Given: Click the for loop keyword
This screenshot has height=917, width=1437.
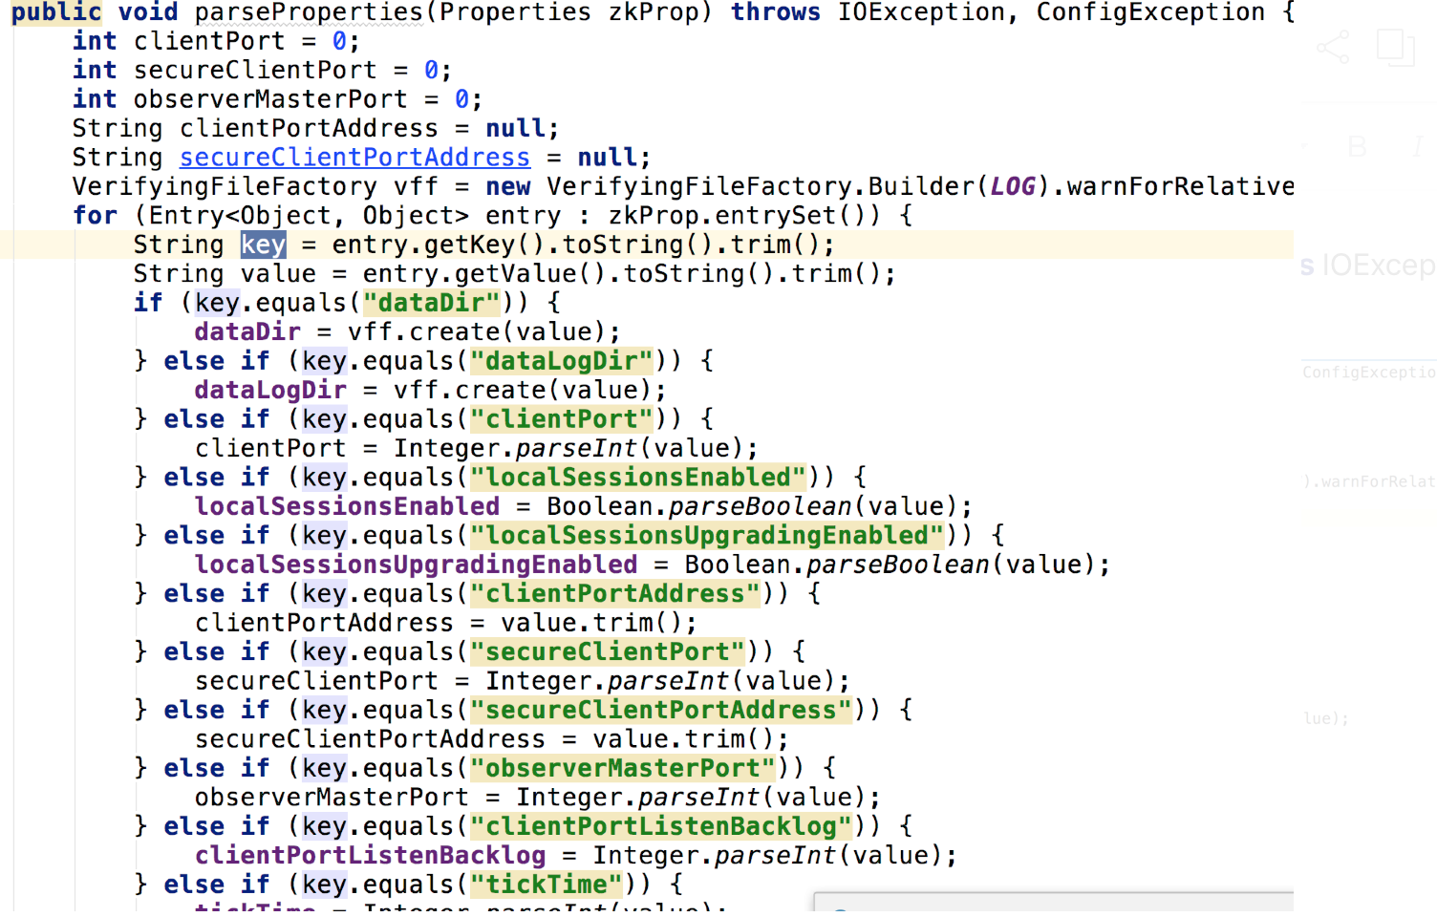Looking at the screenshot, I should point(96,216).
